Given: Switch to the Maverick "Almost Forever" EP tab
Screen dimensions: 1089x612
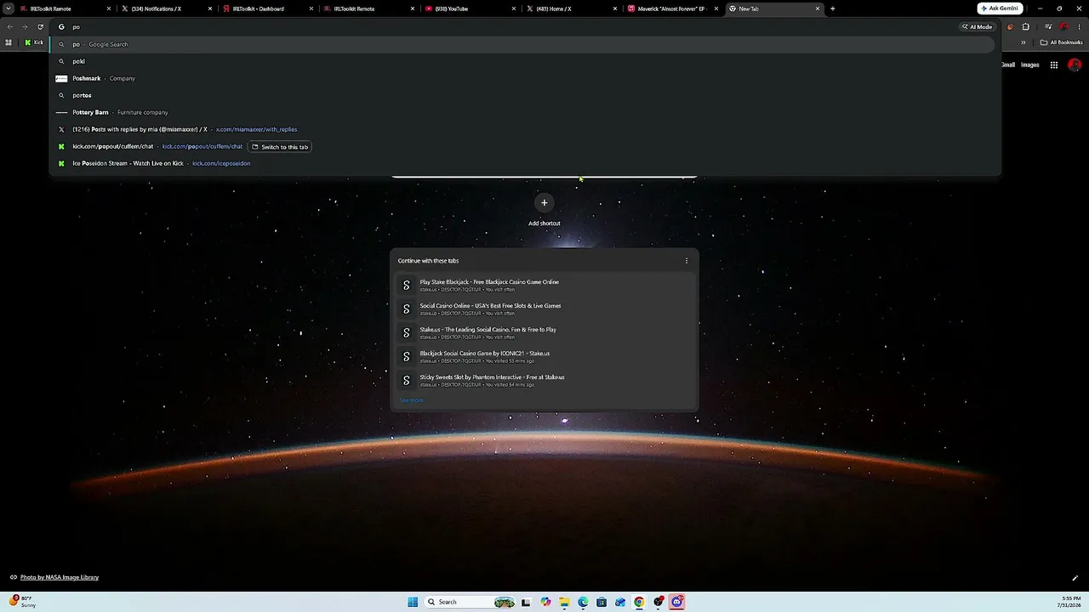Looking at the screenshot, I should tap(672, 8).
